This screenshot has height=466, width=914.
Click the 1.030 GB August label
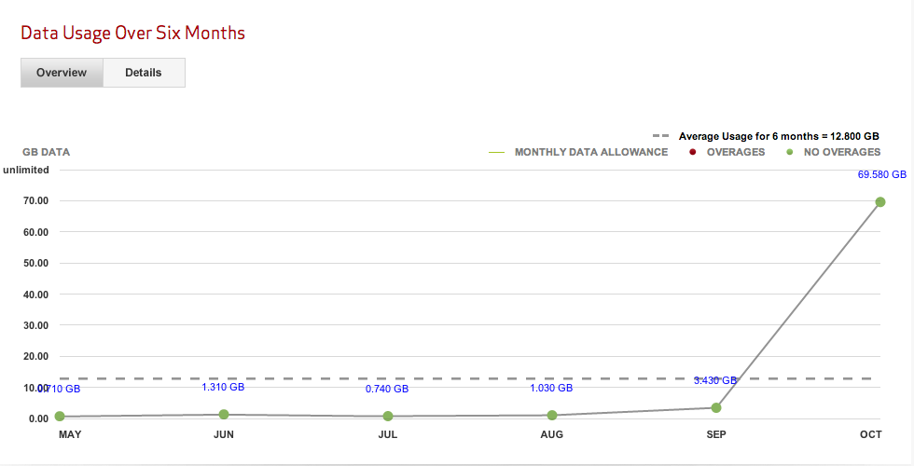tap(551, 388)
